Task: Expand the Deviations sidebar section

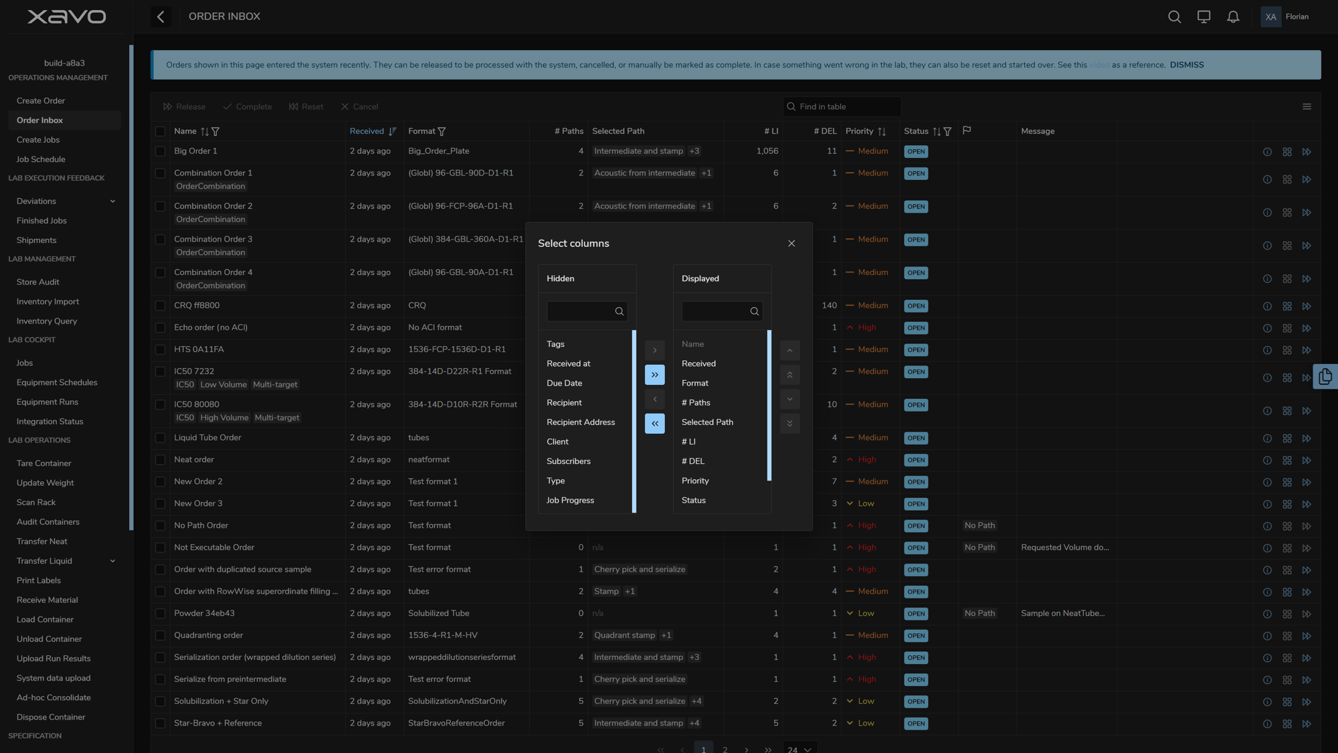Action: (112, 201)
